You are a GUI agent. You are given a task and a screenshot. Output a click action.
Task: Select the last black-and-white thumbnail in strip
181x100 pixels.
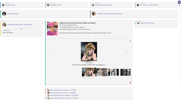point(125,72)
